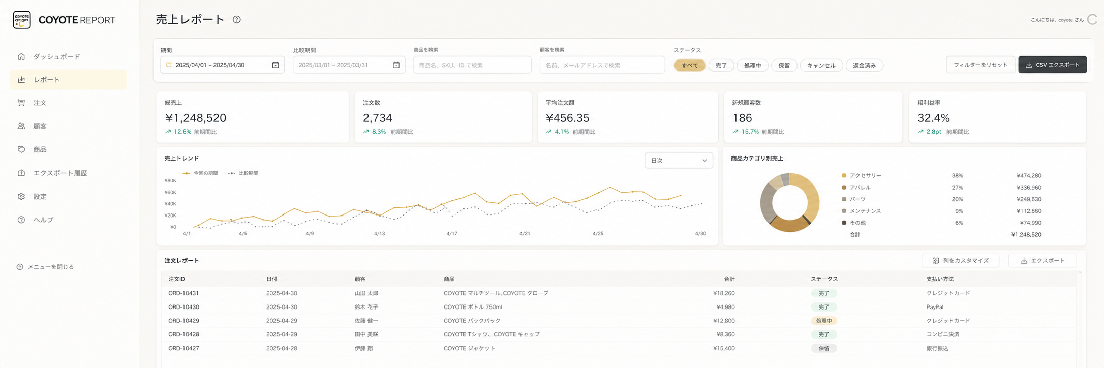Click 処理中 badge in ORD-10429 row

[824, 321]
